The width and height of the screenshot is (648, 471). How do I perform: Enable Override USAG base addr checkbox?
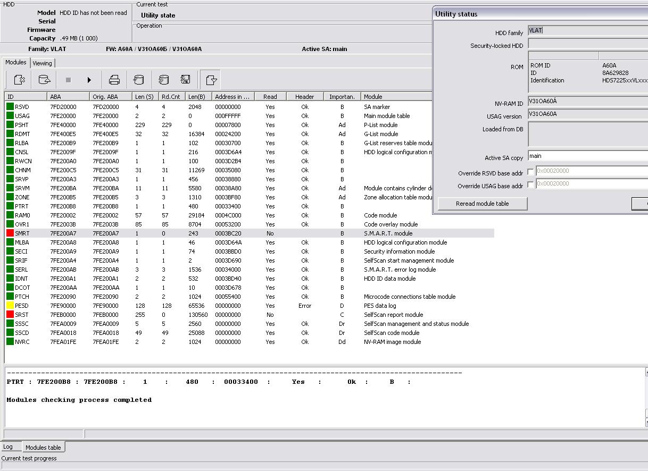[530, 184]
